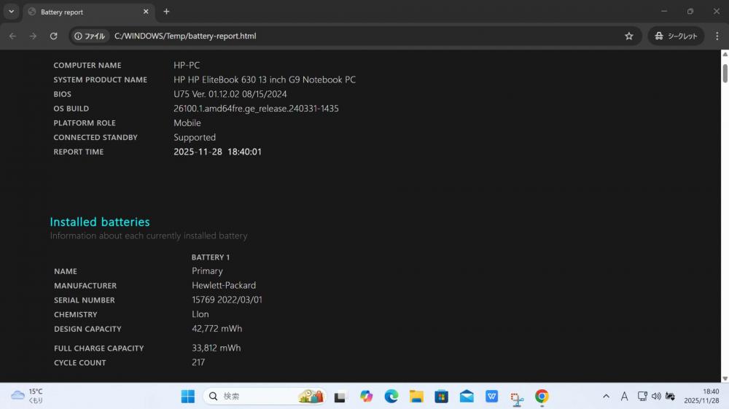Viewport: 729px width, 409px height.
Task: Bookmark this page with star icon
Action: click(629, 36)
